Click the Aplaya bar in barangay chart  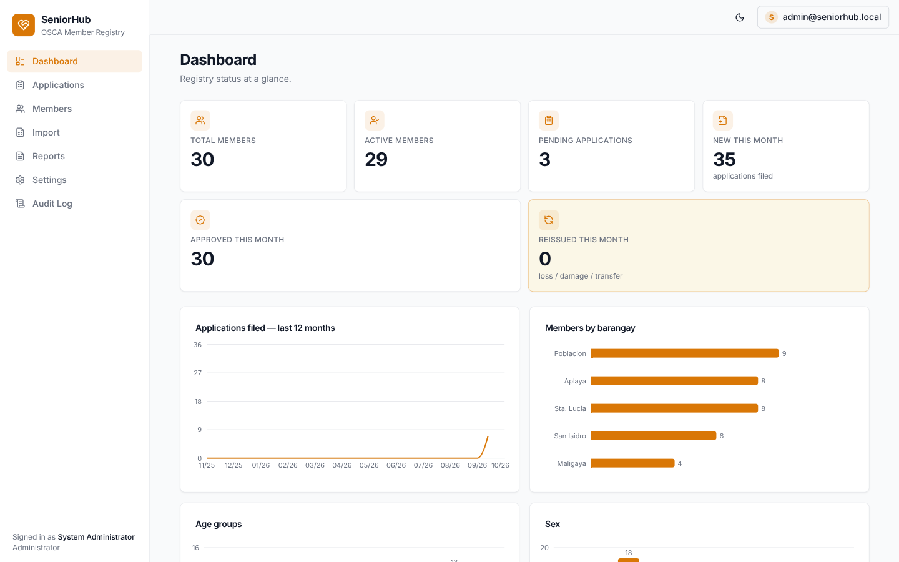coord(674,381)
